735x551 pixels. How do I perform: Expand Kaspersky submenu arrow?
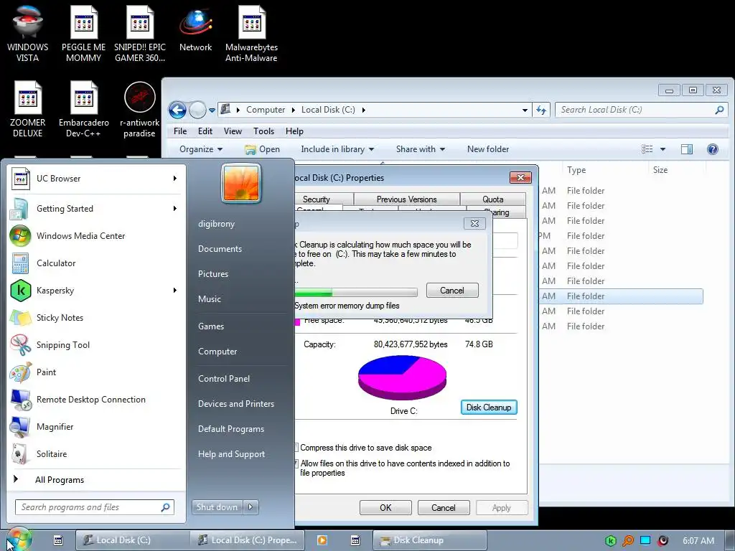click(175, 291)
